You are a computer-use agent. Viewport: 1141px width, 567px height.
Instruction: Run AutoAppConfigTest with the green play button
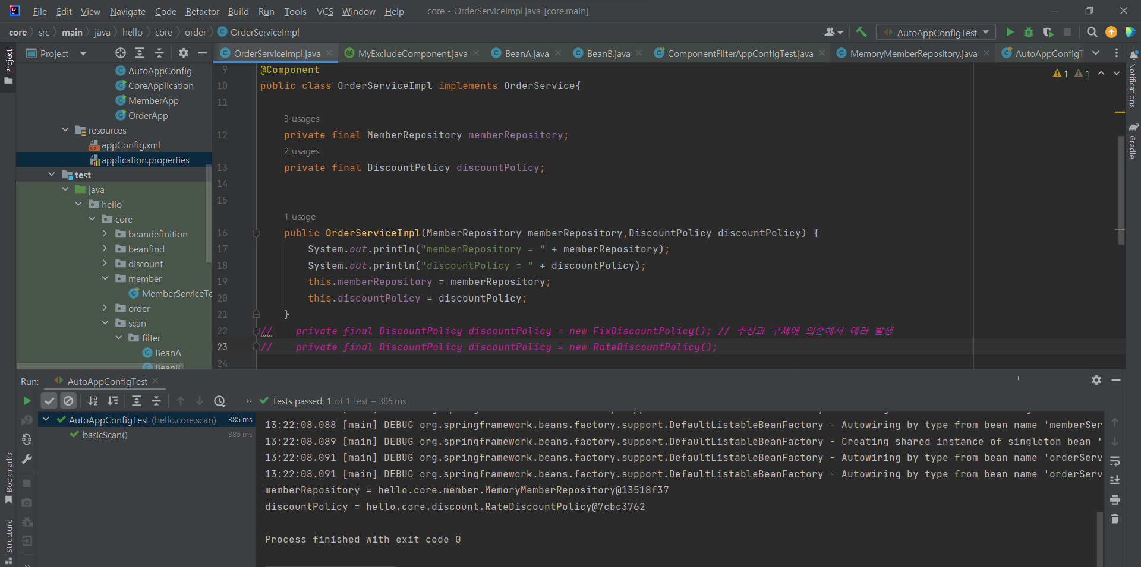[1010, 32]
